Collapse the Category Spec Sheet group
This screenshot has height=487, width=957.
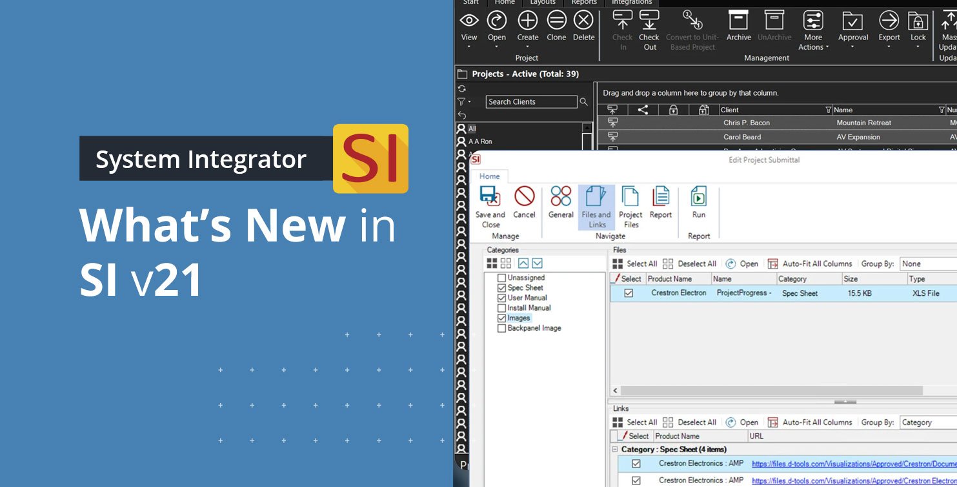(616, 449)
